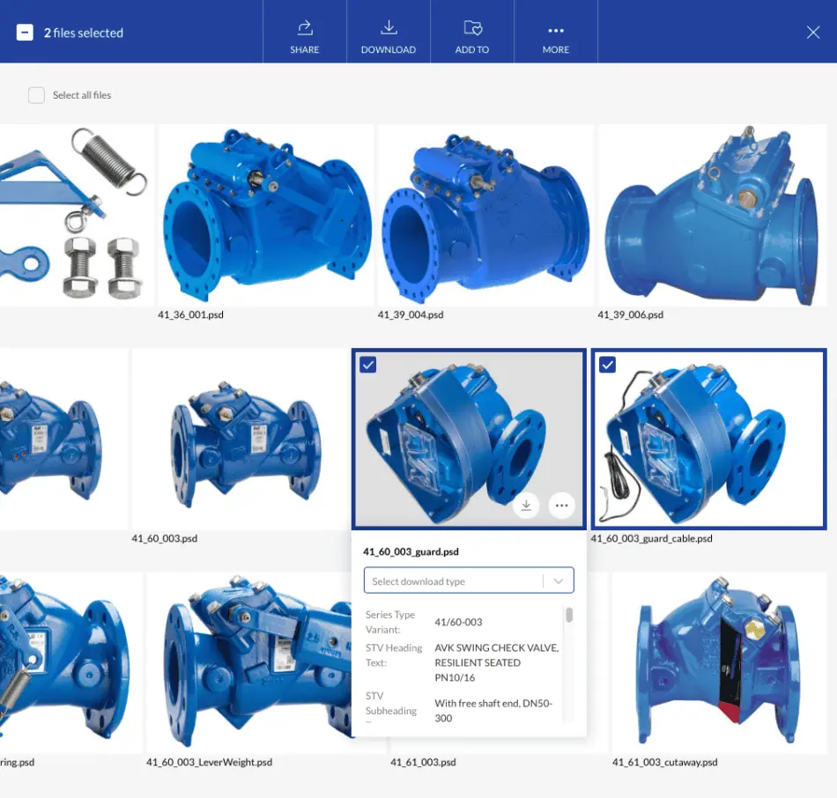Open the Add To folder-heart icon
Viewport: 837px width, 798px height.
[472, 28]
